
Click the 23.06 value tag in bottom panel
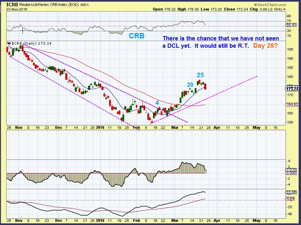pyautogui.click(x=292, y=192)
